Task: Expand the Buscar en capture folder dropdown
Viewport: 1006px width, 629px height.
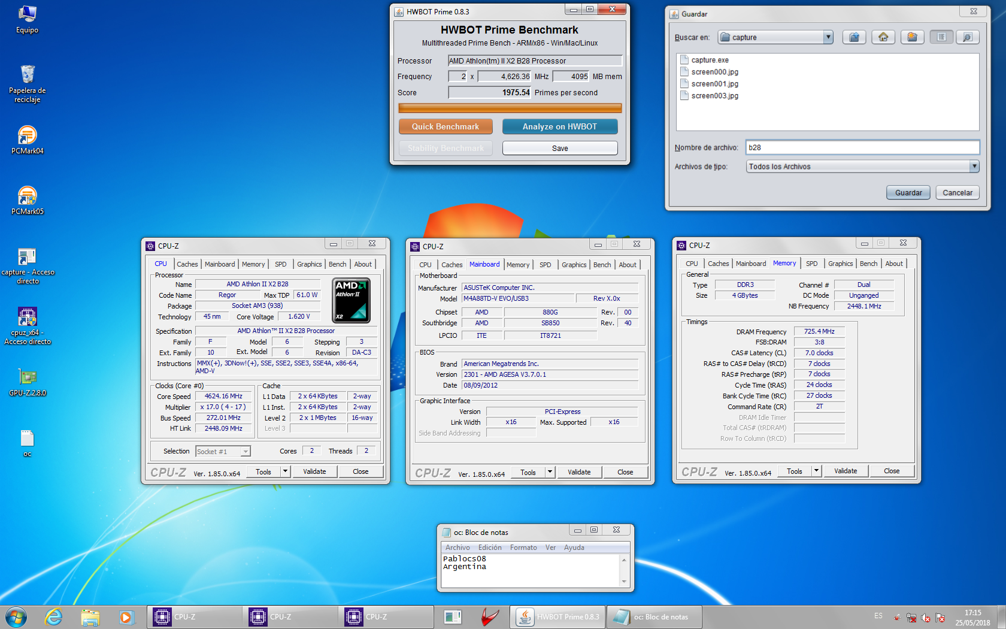Action: point(828,37)
